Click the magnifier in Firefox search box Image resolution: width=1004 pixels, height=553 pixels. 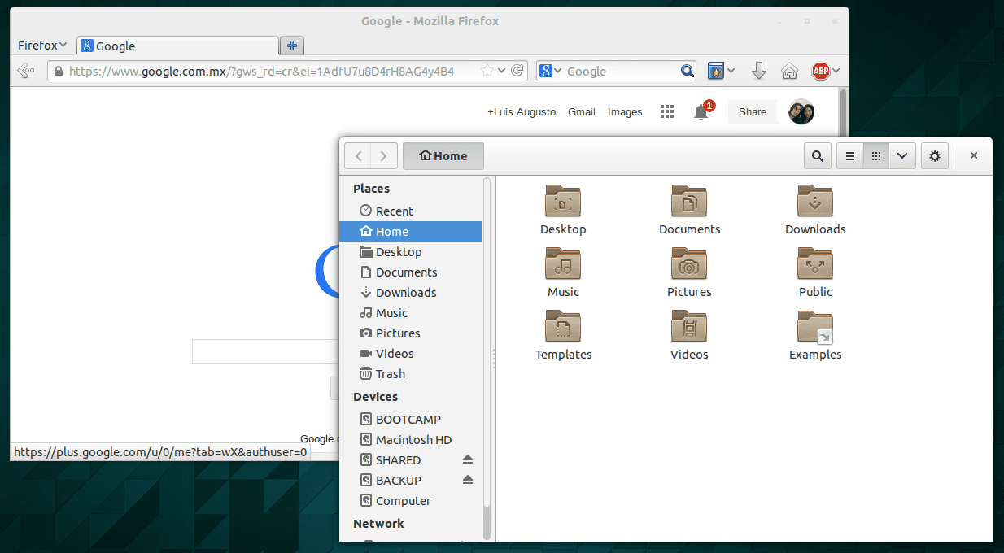pyautogui.click(x=688, y=71)
